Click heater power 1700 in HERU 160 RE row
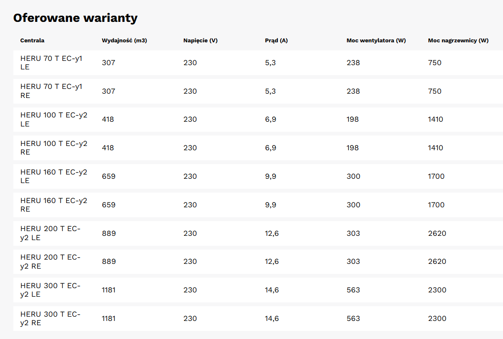The image size is (503, 339). [436, 205]
